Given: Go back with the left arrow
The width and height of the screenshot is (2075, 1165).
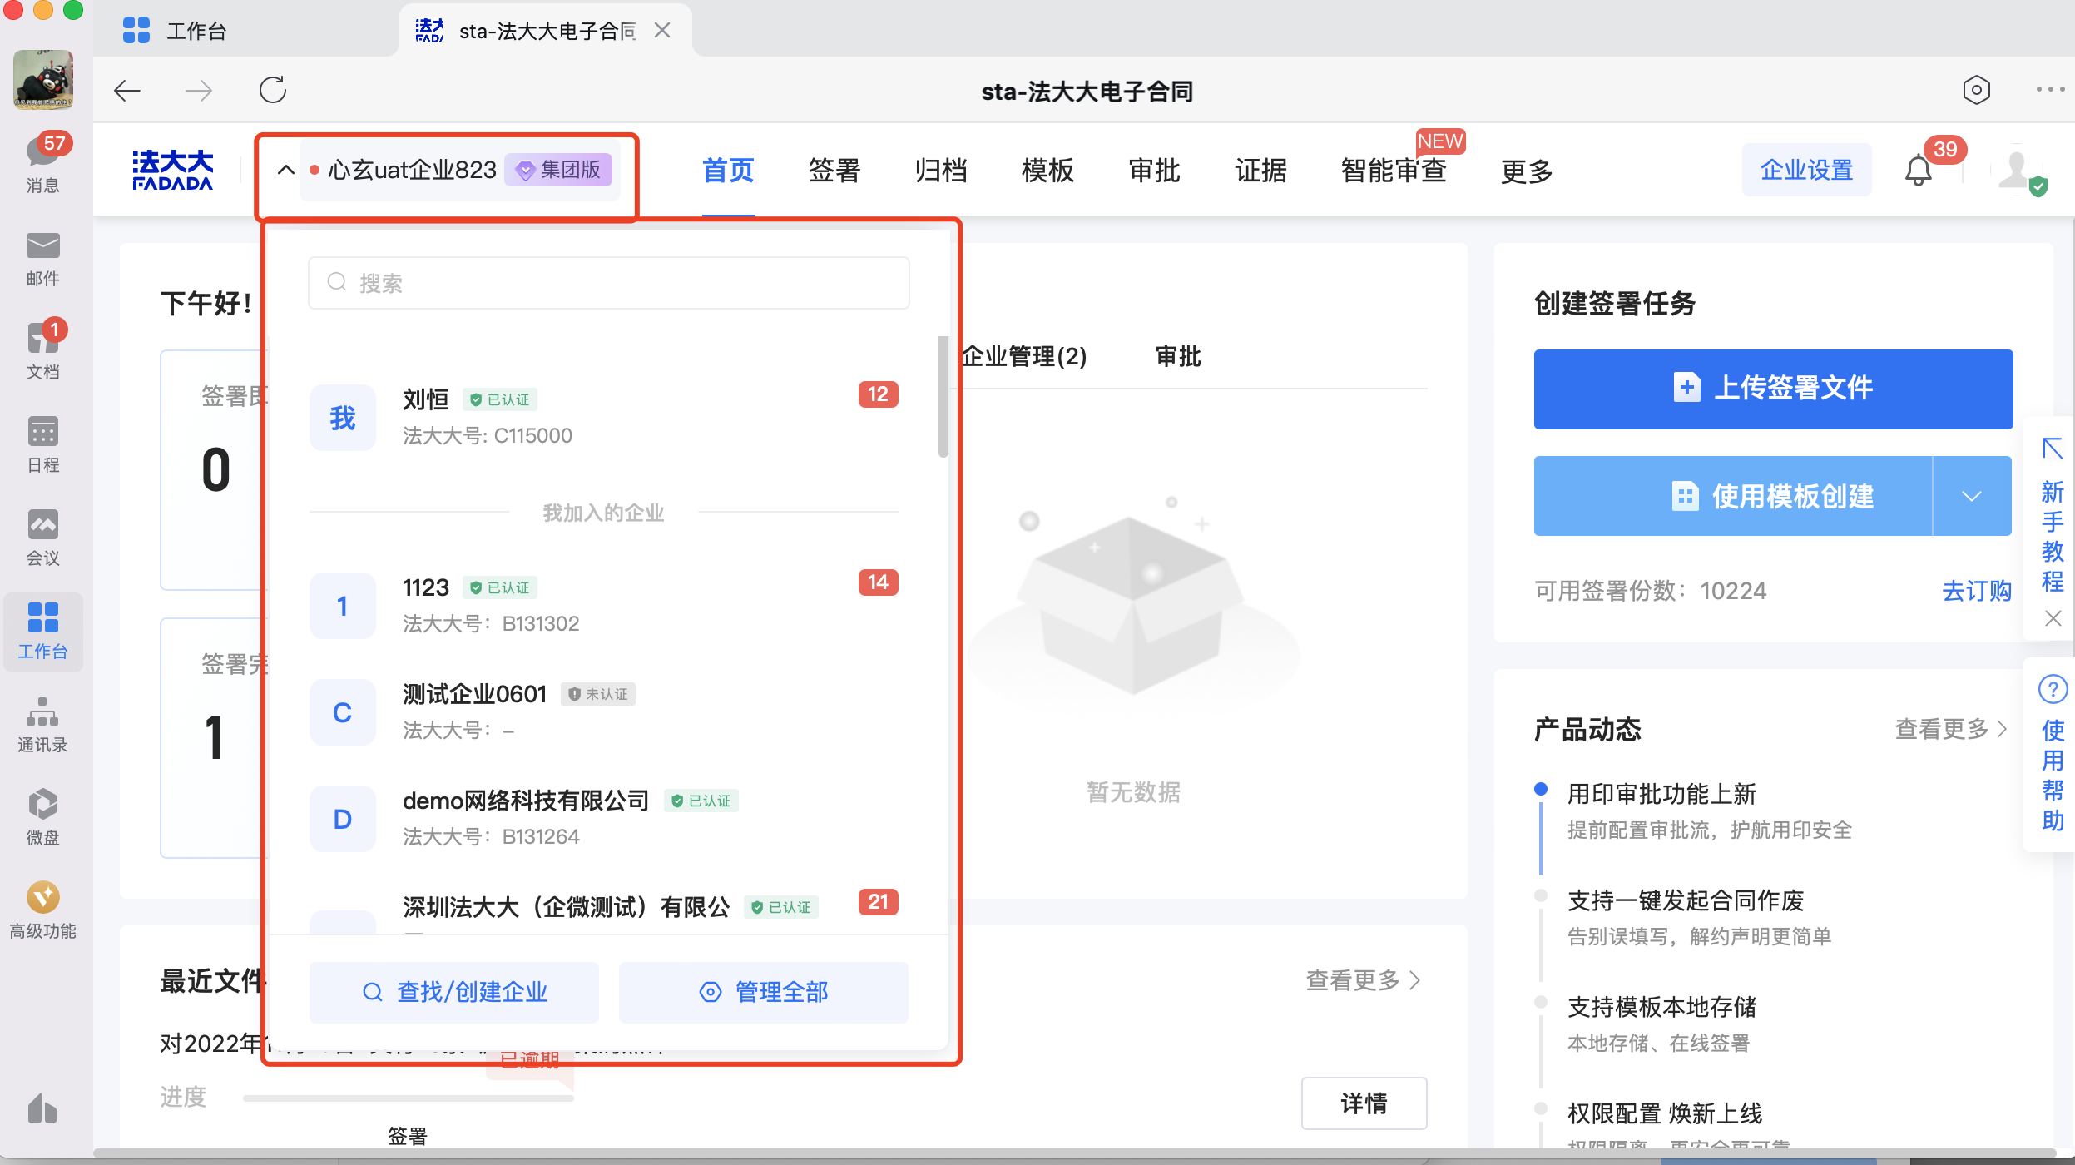Looking at the screenshot, I should (x=127, y=90).
